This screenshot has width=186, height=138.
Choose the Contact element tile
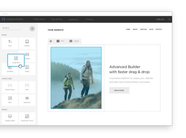click(27, 56)
